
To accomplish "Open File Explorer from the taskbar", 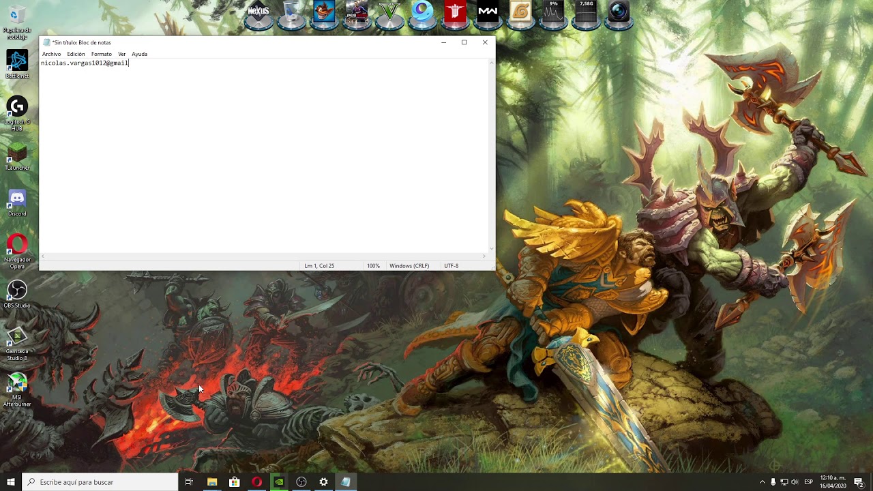I will [x=212, y=482].
